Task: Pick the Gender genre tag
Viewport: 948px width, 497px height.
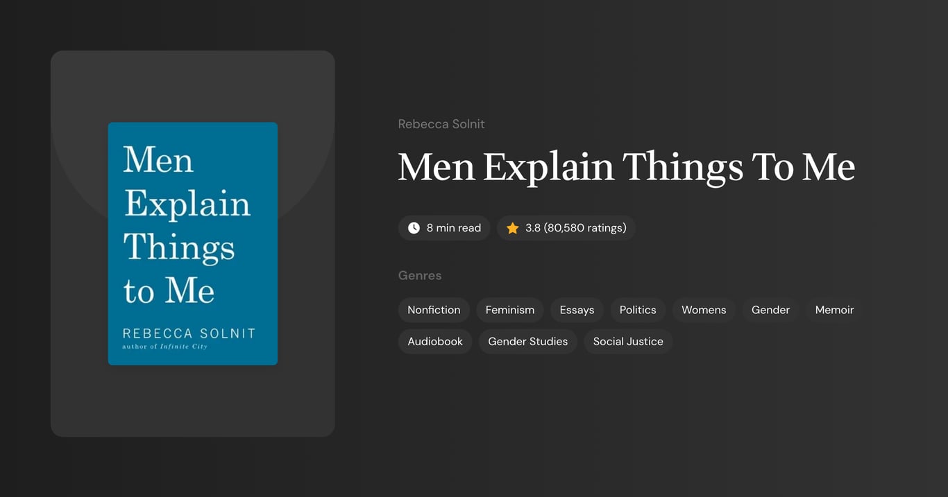Action: [770, 310]
